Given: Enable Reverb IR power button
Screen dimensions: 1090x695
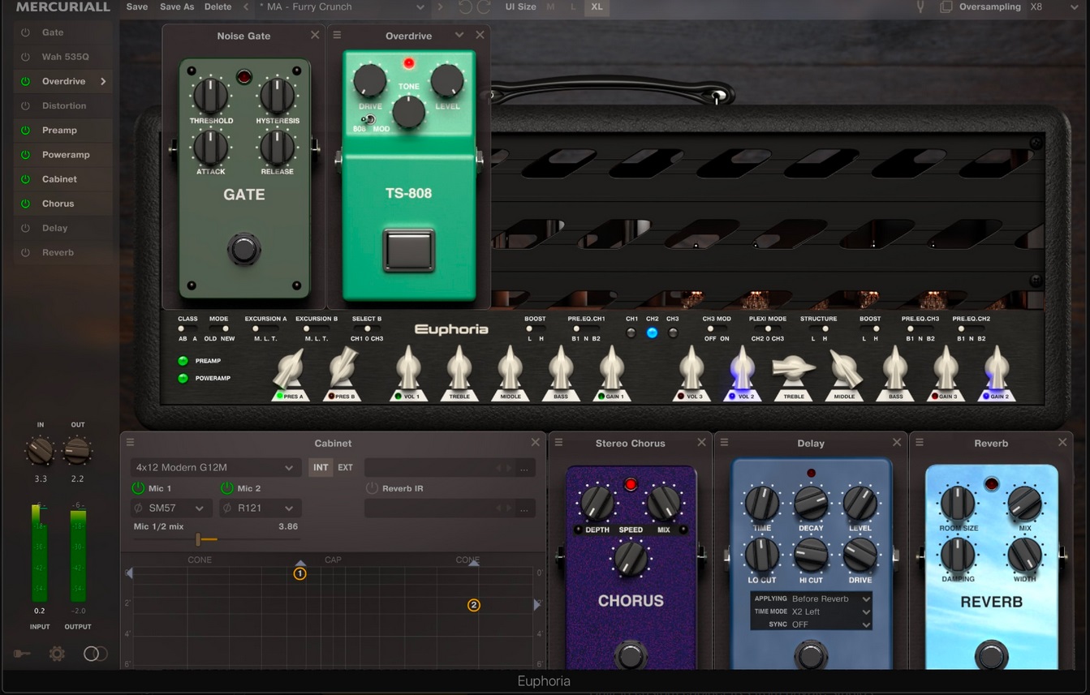Looking at the screenshot, I should 372,488.
